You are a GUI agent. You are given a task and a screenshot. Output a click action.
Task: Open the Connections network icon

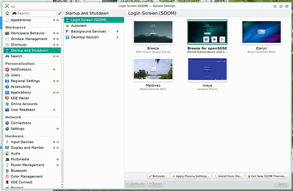(7, 123)
